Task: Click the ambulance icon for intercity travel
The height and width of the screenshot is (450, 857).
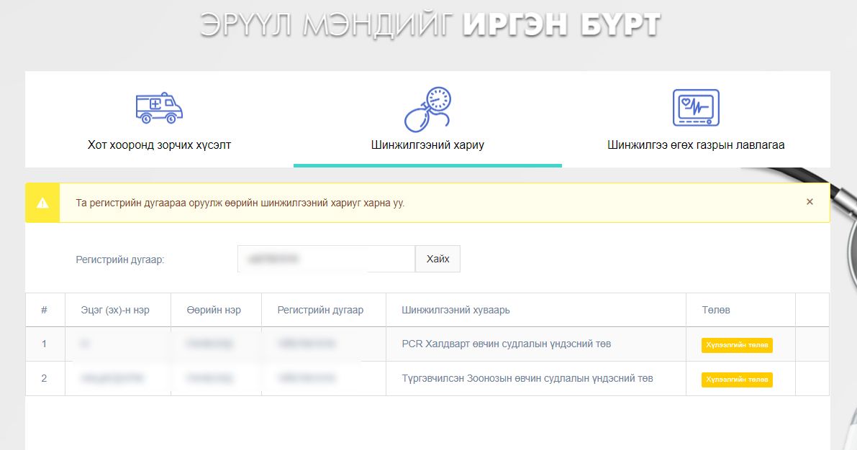Action: tap(159, 108)
